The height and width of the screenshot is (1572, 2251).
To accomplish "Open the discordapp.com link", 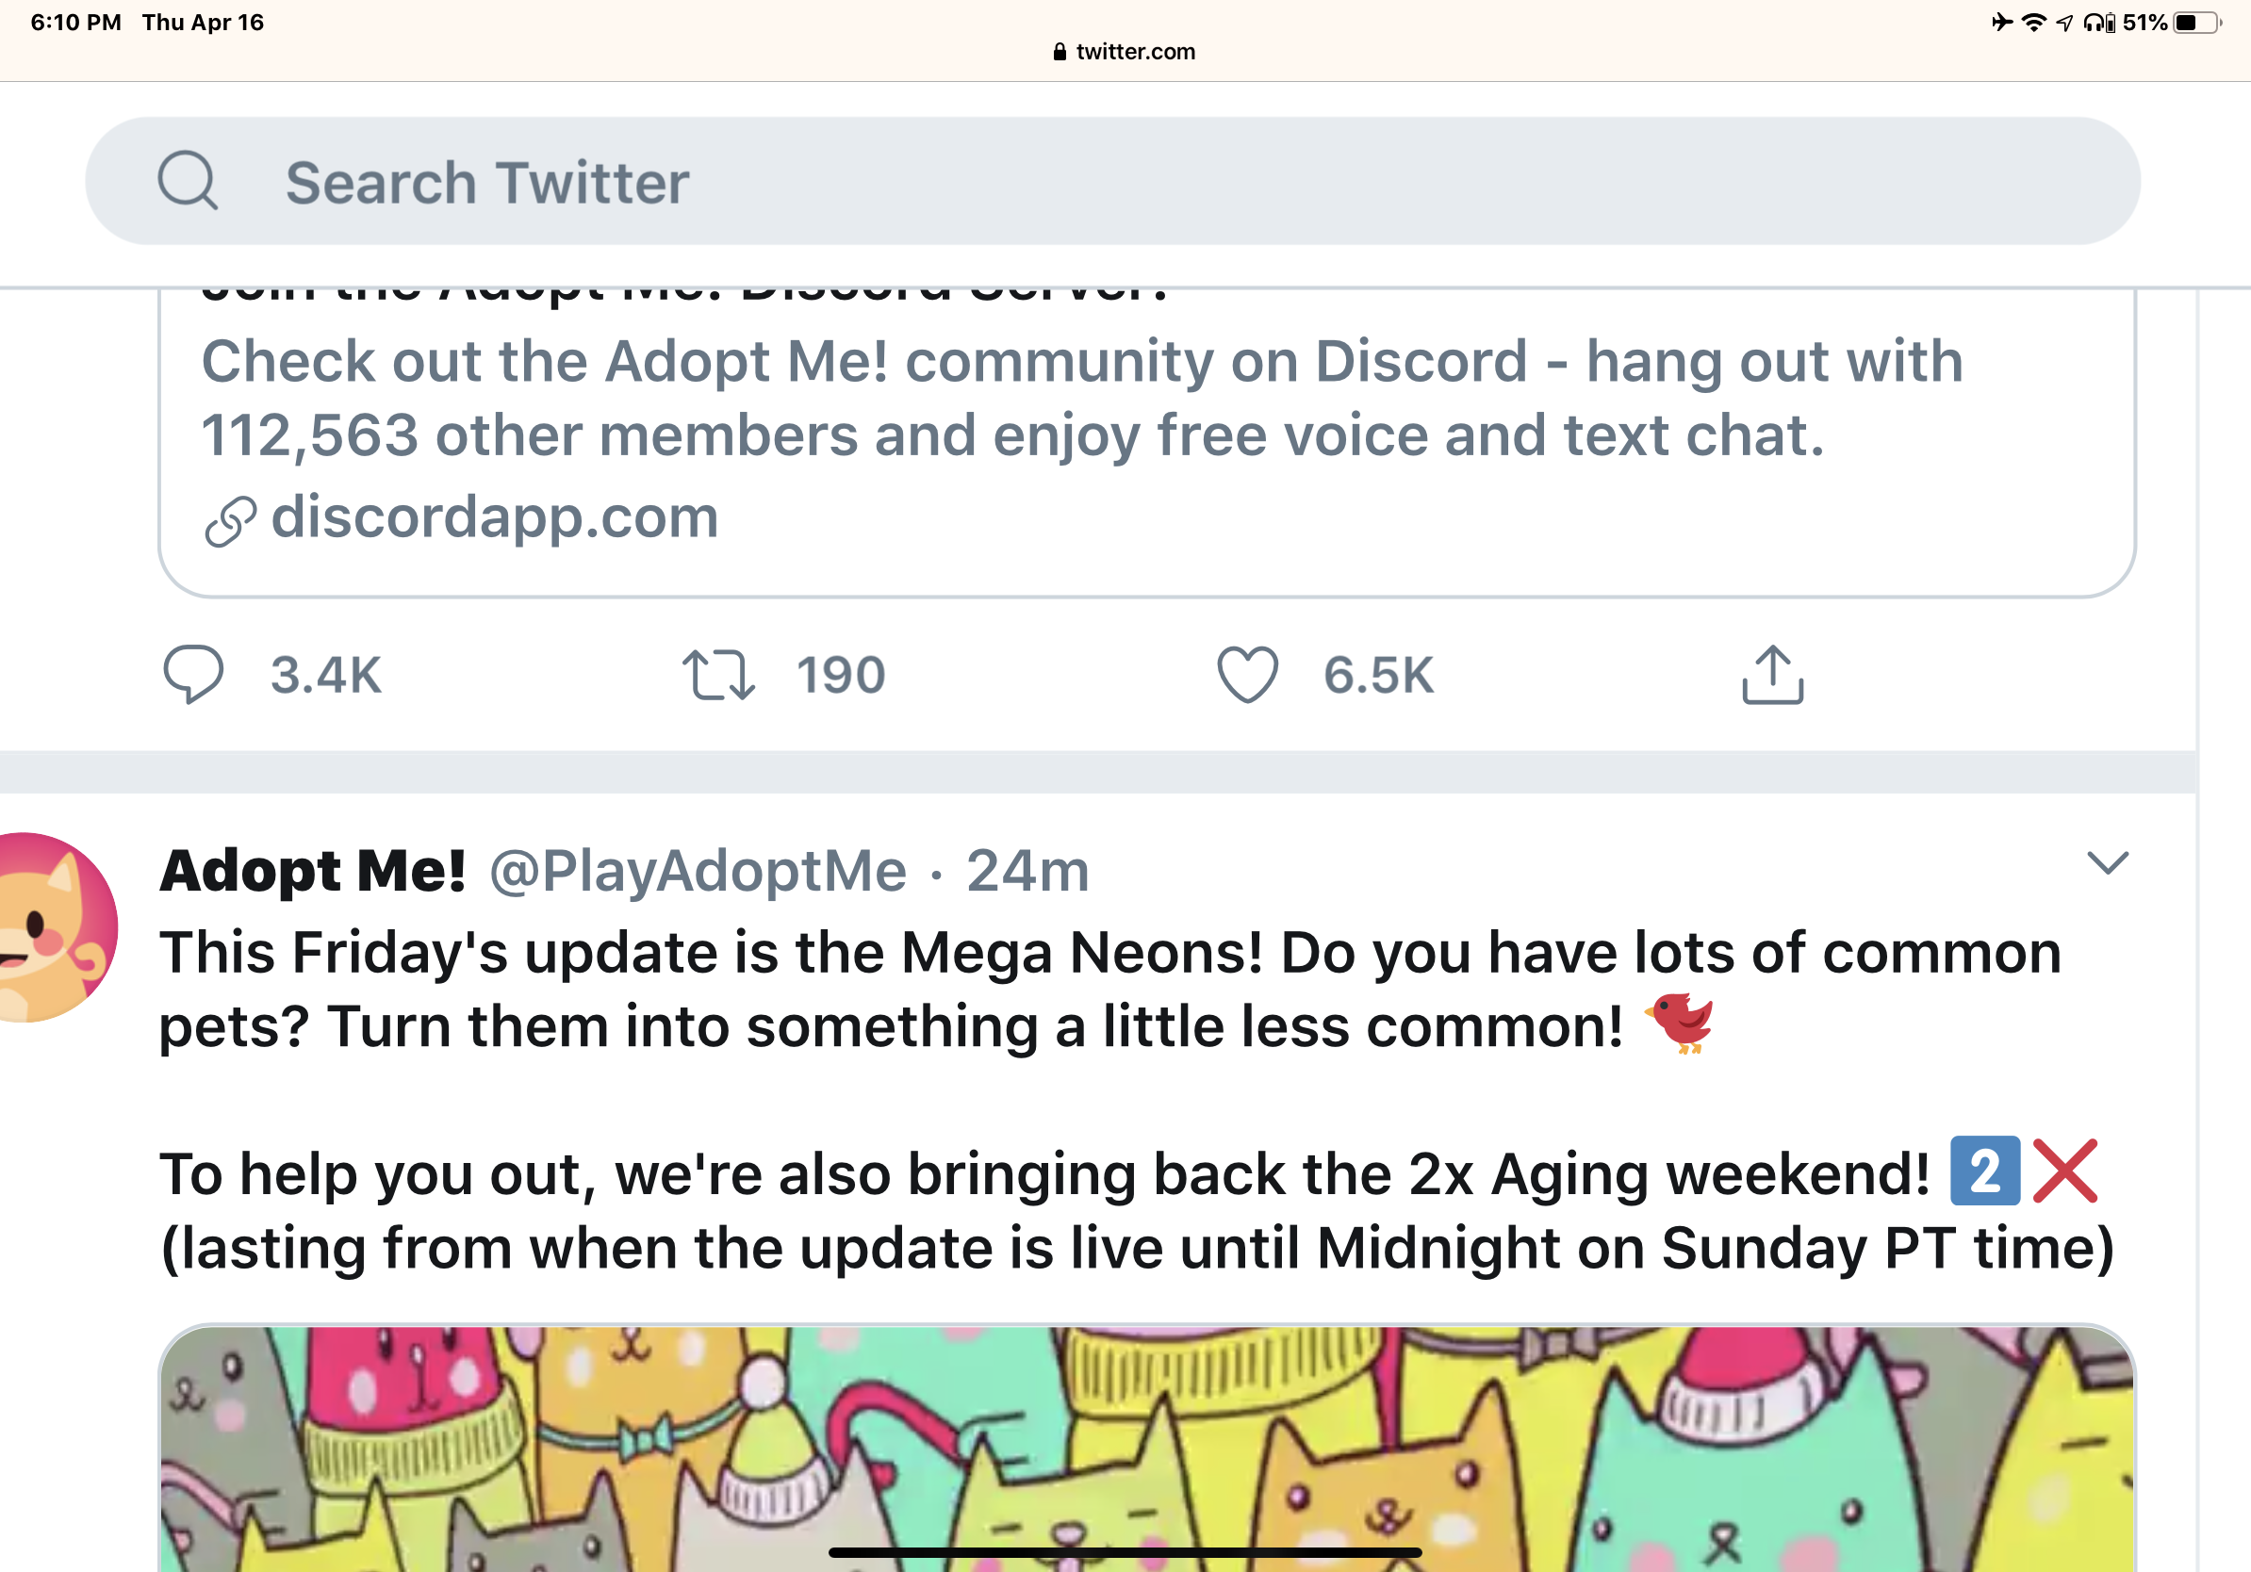I will 495,516.
